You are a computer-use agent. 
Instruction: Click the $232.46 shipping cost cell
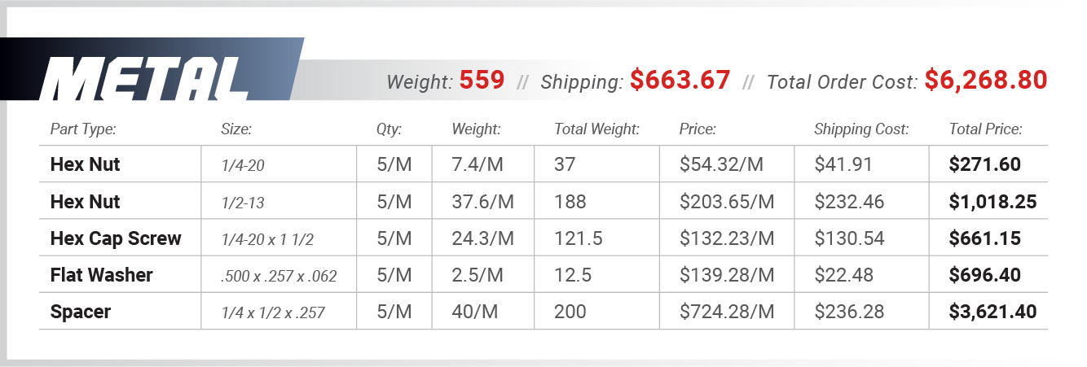(x=848, y=202)
